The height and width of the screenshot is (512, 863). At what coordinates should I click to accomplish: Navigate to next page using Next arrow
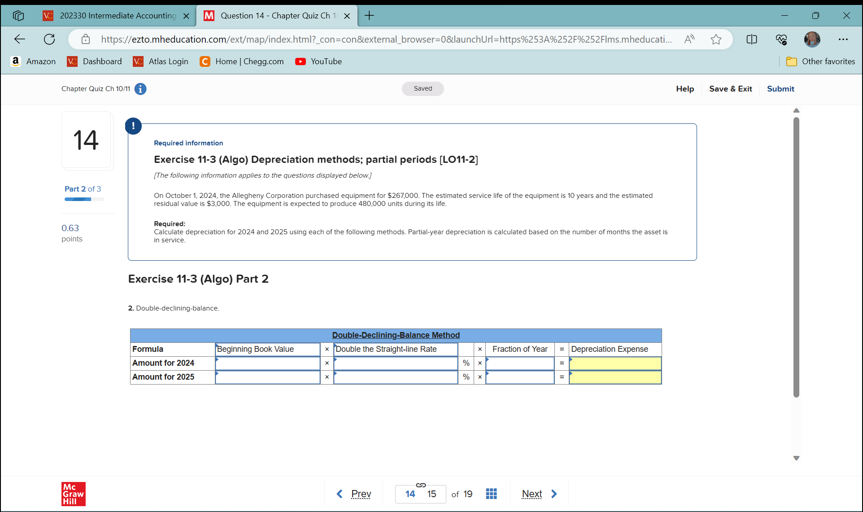pyautogui.click(x=554, y=494)
